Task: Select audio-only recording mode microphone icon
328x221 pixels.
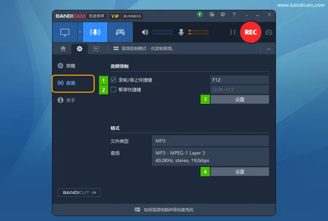Action: point(95,32)
